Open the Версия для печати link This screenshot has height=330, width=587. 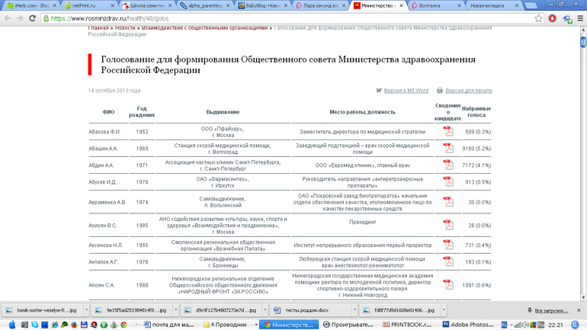point(468,91)
